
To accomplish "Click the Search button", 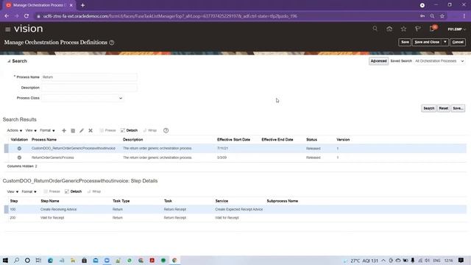I will click(428, 108).
